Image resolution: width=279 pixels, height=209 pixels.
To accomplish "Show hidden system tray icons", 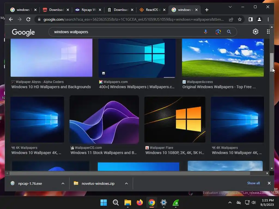I will [x=230, y=202].
